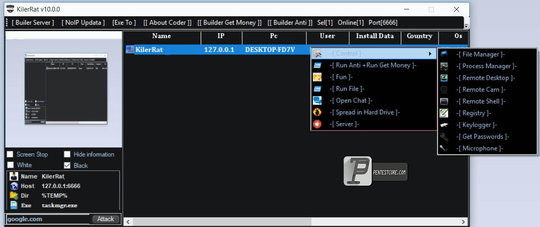Click the flag icon beside KilerRat row
Screen dimensions: 540x227
click(130, 49)
